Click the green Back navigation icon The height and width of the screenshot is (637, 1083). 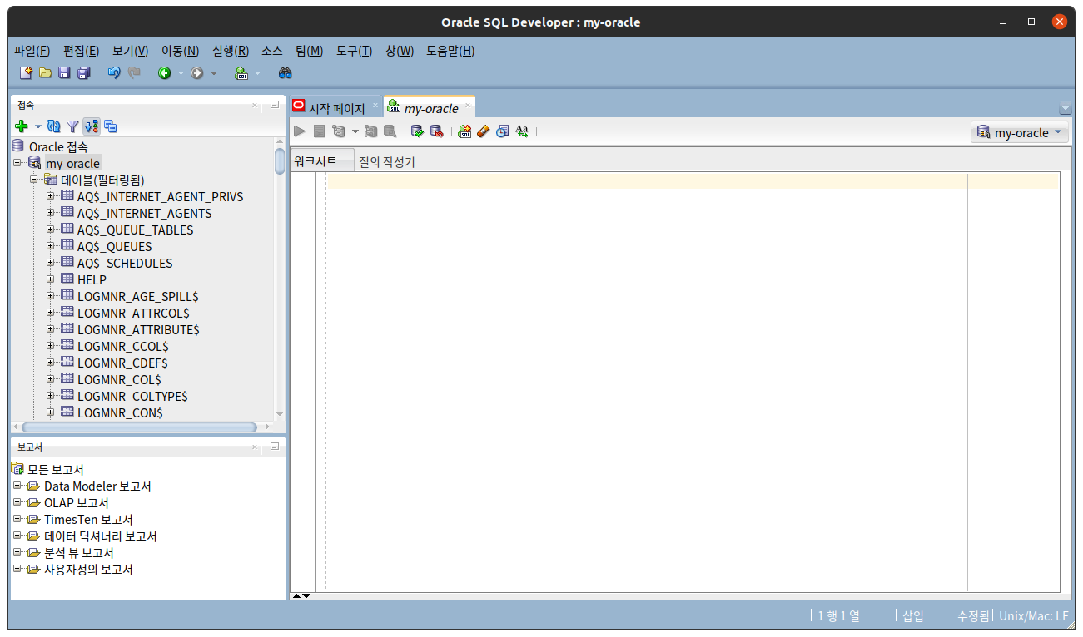click(x=165, y=73)
